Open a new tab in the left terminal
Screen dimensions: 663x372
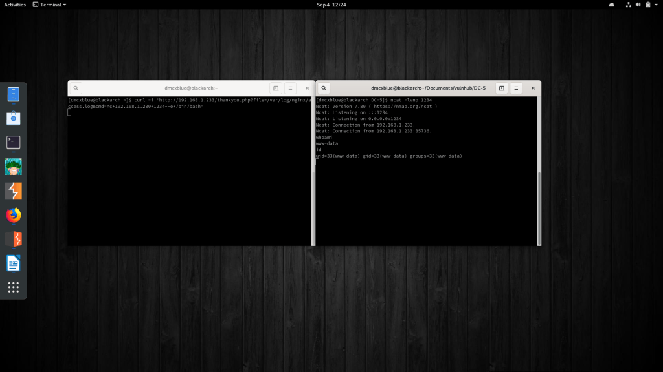tap(275, 88)
